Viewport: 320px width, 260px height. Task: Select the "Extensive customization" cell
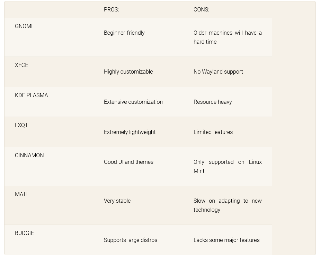tap(133, 102)
